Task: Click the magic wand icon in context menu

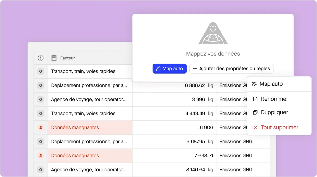Action: (x=254, y=84)
